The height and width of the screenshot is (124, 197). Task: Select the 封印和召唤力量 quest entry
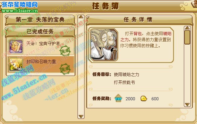pyautogui.click(x=40, y=65)
